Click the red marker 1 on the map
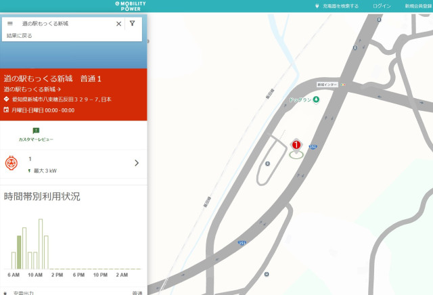 coord(296,145)
